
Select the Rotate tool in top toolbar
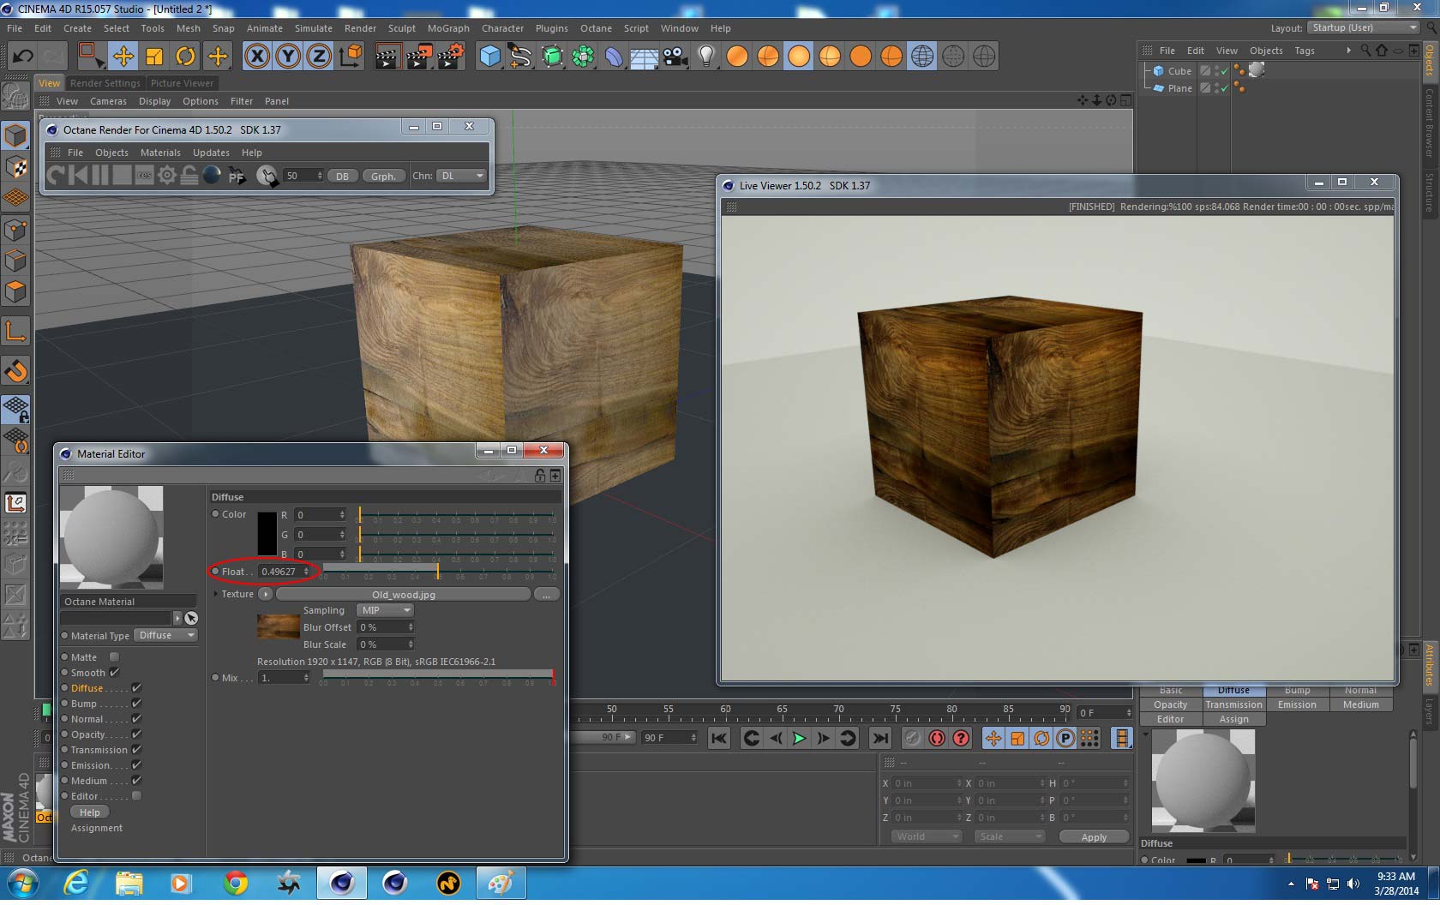point(185,57)
